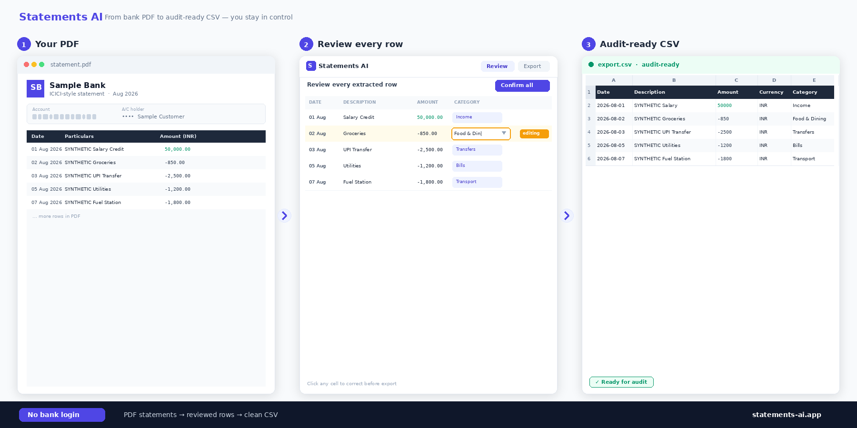Select spreadsheet column D header
This screenshot has width=857, height=428.
point(774,80)
